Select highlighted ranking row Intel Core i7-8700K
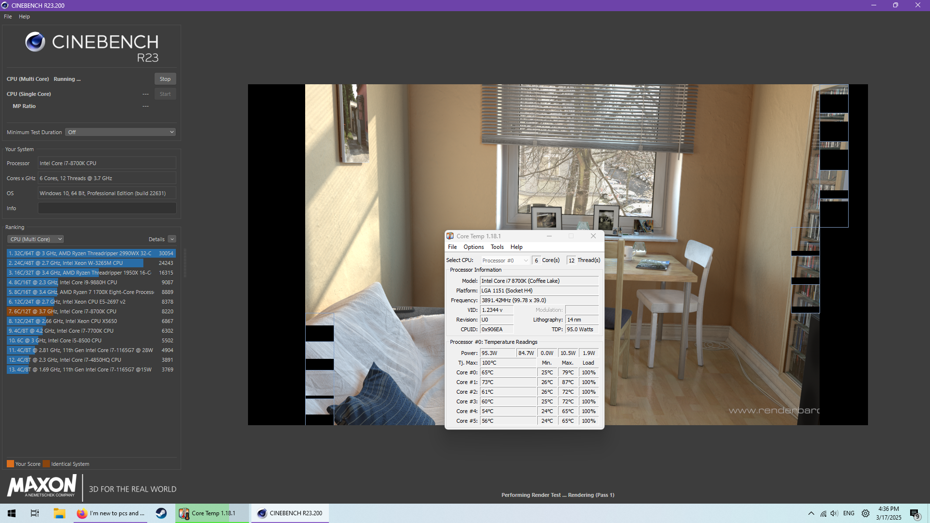The height and width of the screenshot is (523, 930). point(91,311)
